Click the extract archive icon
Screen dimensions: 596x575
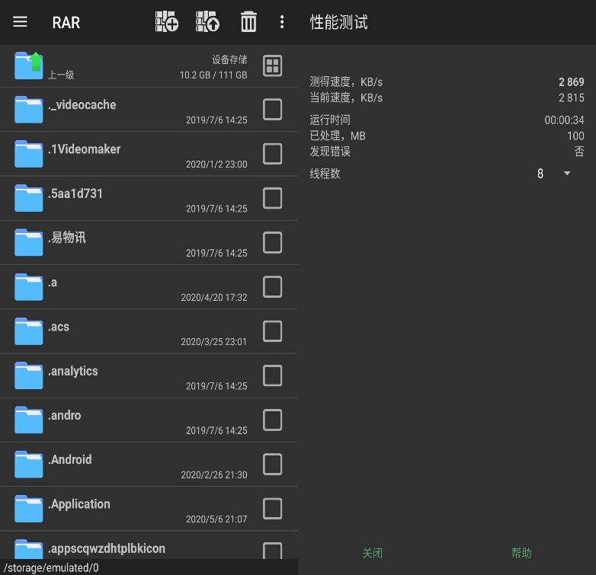(x=207, y=21)
